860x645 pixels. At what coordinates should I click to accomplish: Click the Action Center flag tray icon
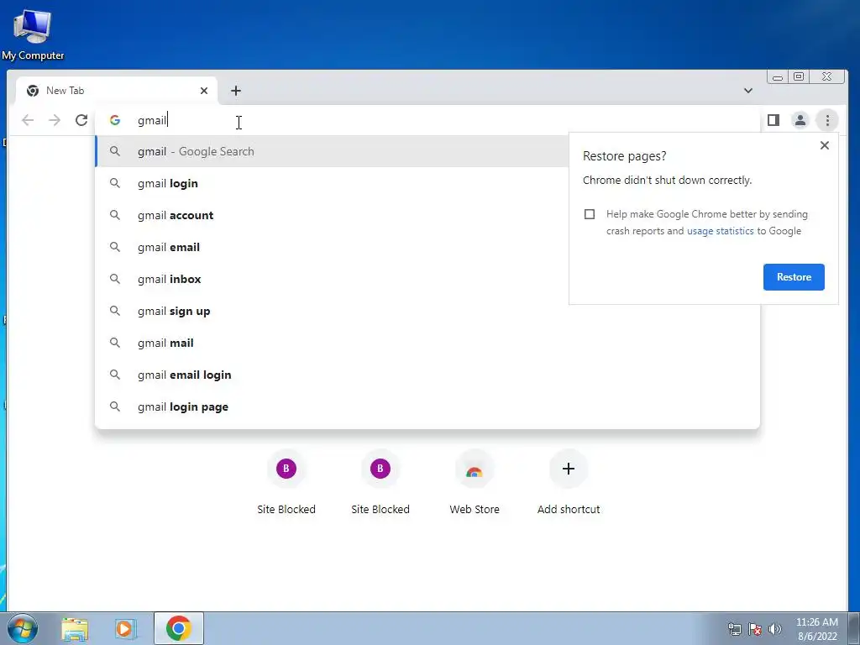tap(755, 628)
